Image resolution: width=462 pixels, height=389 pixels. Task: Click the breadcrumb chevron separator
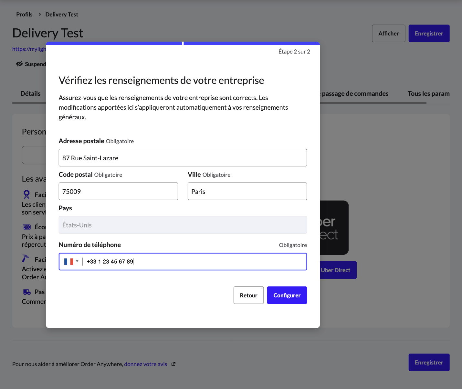click(x=40, y=15)
